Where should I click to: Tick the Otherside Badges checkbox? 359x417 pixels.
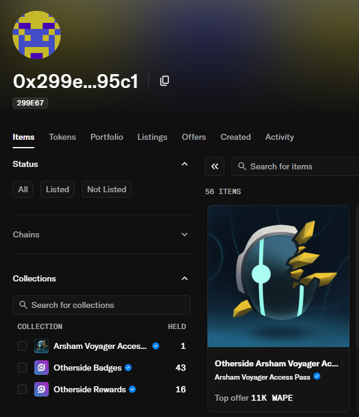tap(22, 368)
